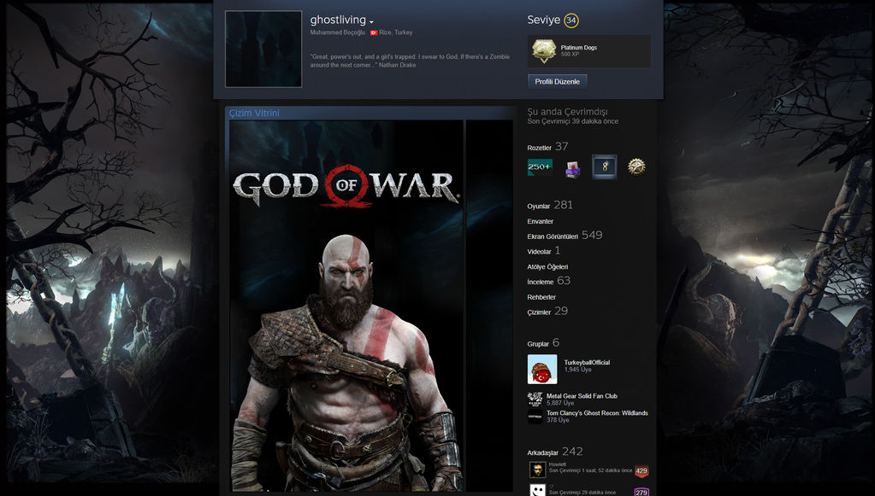Screen dimensions: 875x496
Task: Click the 'Rize, Turkey' location text
Action: (396, 32)
